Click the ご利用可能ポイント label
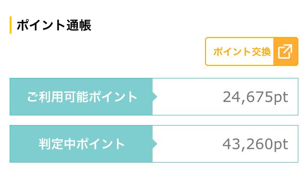Screen dimensions: 308x177 tap(82, 97)
